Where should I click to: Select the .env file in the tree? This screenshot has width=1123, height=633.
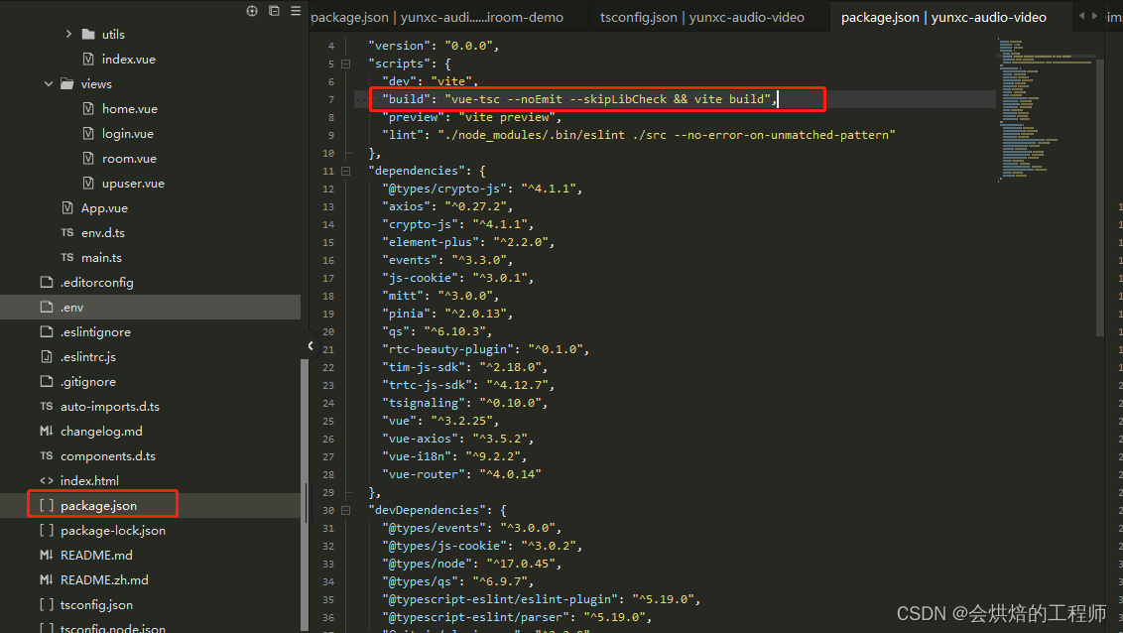(x=151, y=307)
